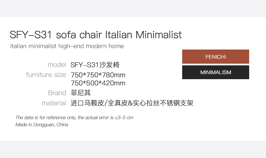Click the gray band below the panel
Image resolution: width=266 pixels, height=158 pixels.
[x=133, y=149]
